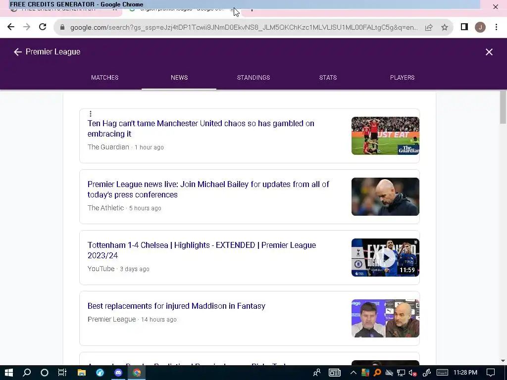The height and width of the screenshot is (380, 507).
Task: Click the 'Premier League' panel header title
Action: pos(53,51)
